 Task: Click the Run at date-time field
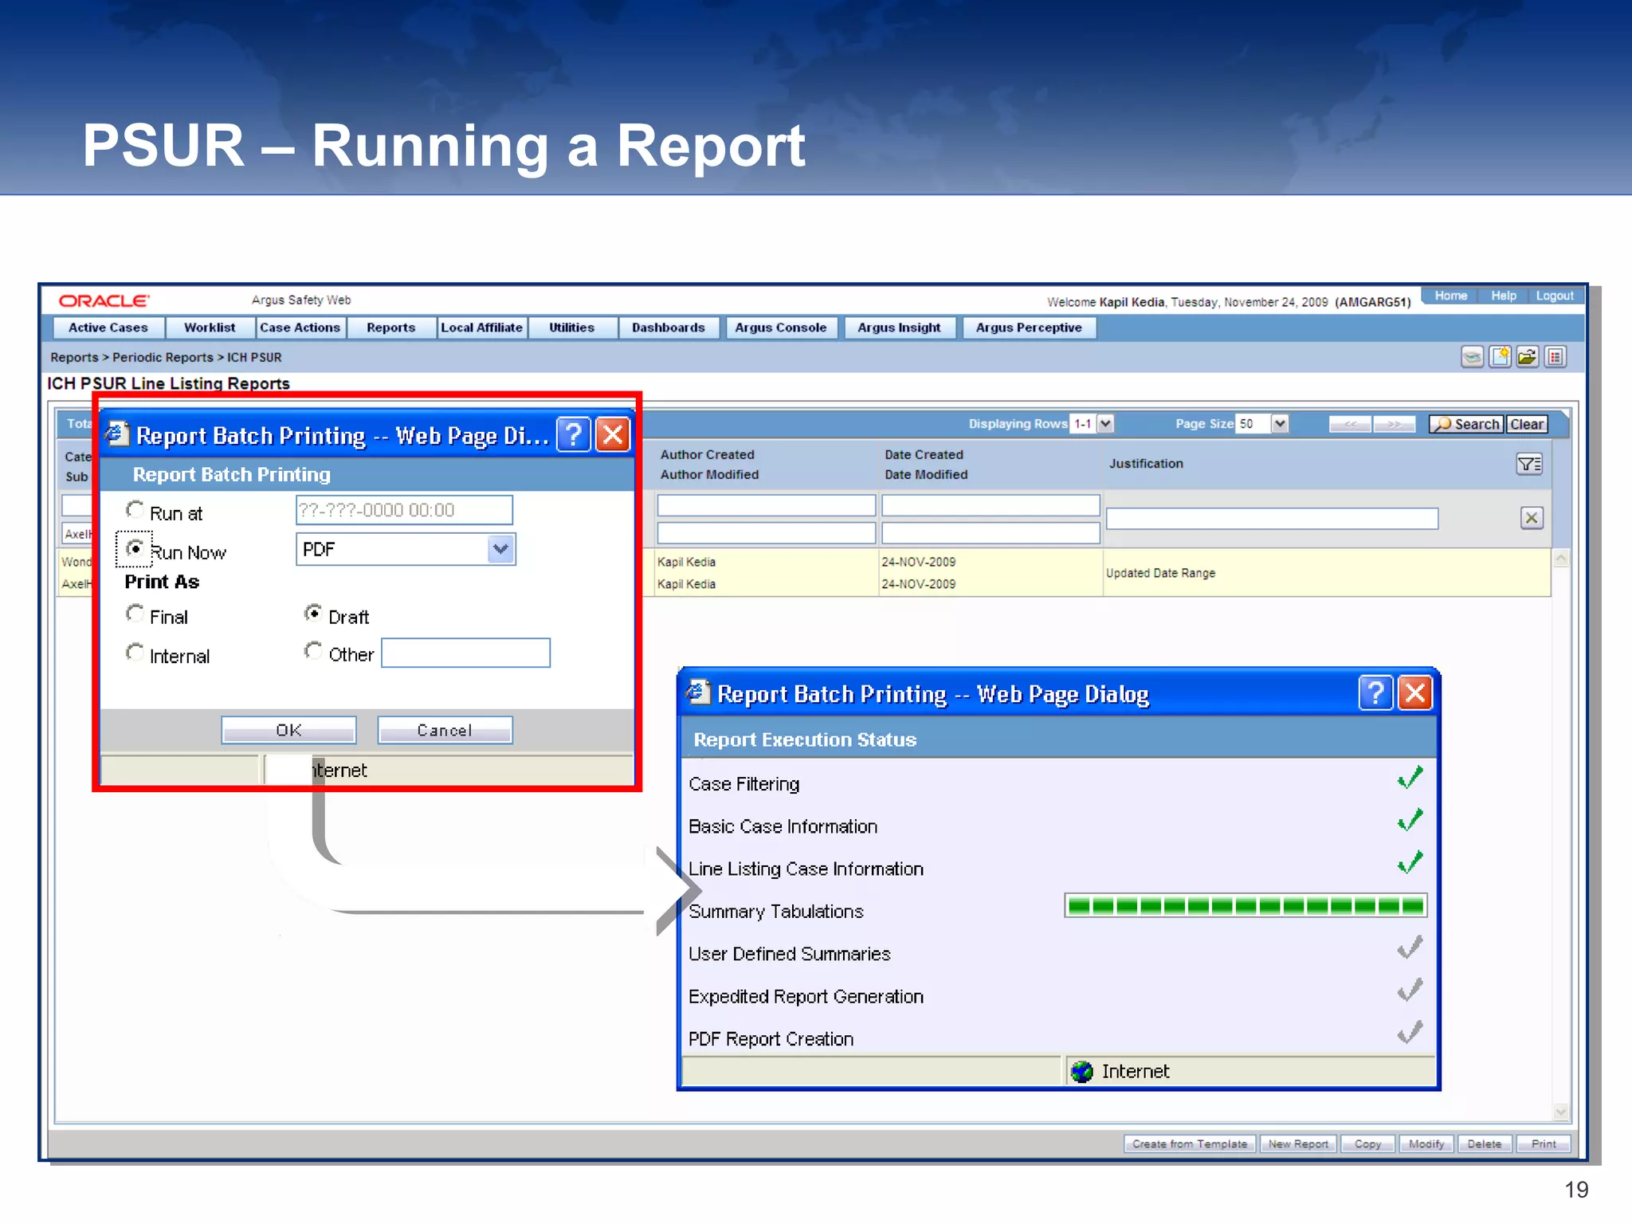coord(404,510)
